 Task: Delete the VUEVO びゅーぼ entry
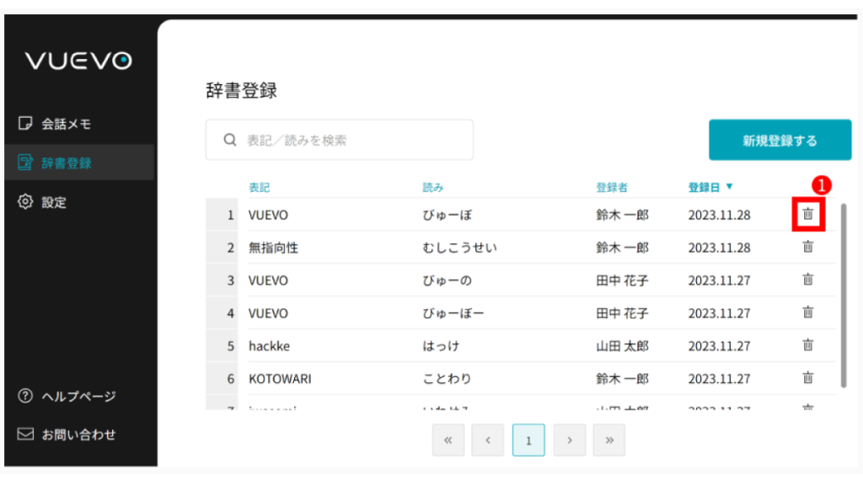coord(807,215)
